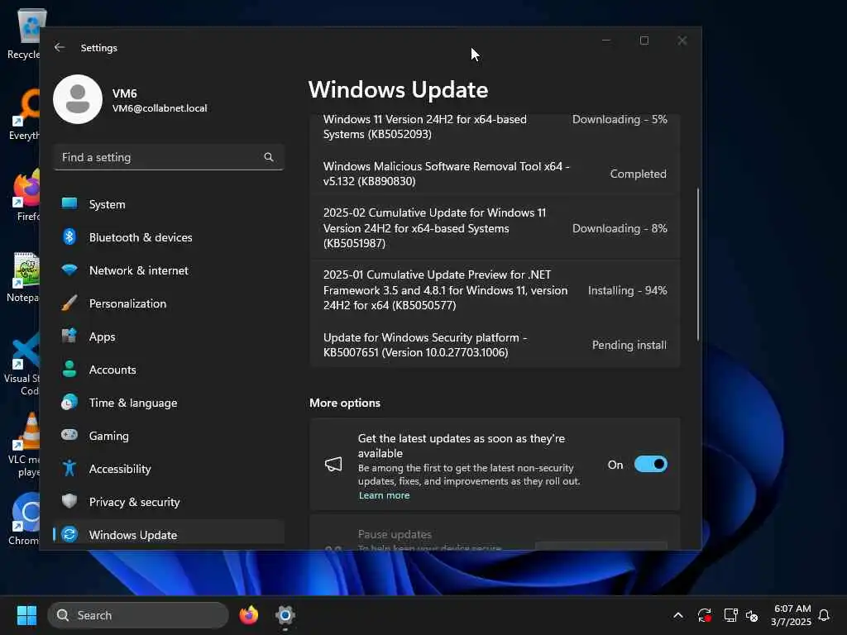Click the Downloading - 8% status
This screenshot has width=847, height=635.
point(620,228)
